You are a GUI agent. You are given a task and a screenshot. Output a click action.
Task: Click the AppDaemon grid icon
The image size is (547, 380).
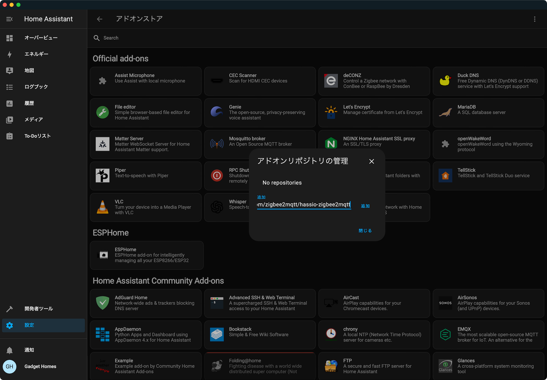[103, 335]
